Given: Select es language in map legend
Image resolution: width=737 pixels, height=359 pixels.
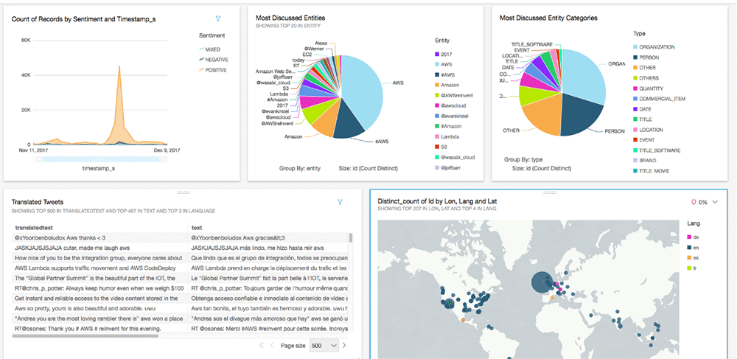Looking at the screenshot, I should pyautogui.click(x=693, y=257).
